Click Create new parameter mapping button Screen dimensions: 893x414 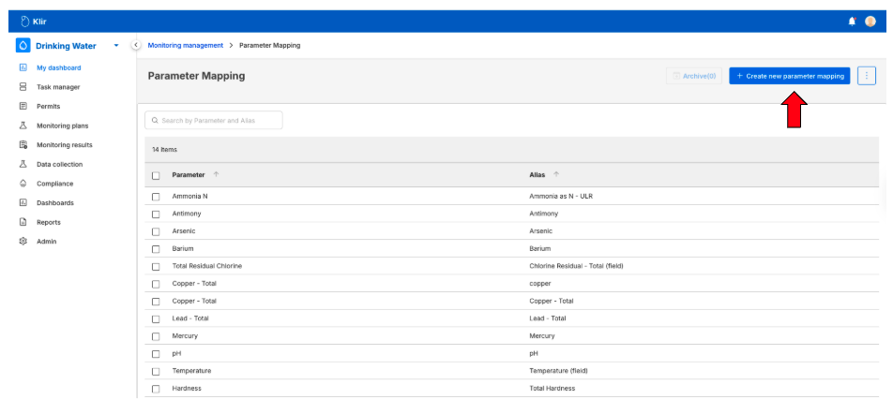point(790,76)
